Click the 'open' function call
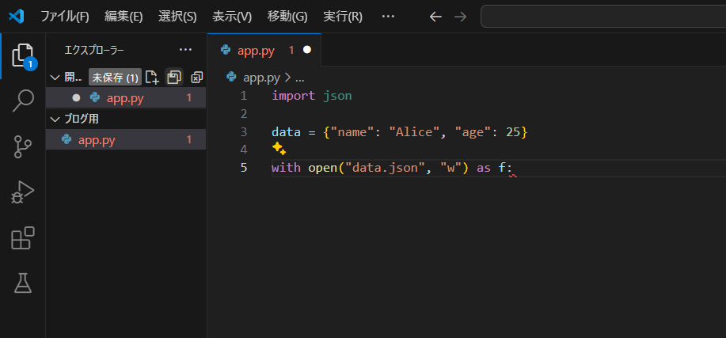 click(323, 168)
